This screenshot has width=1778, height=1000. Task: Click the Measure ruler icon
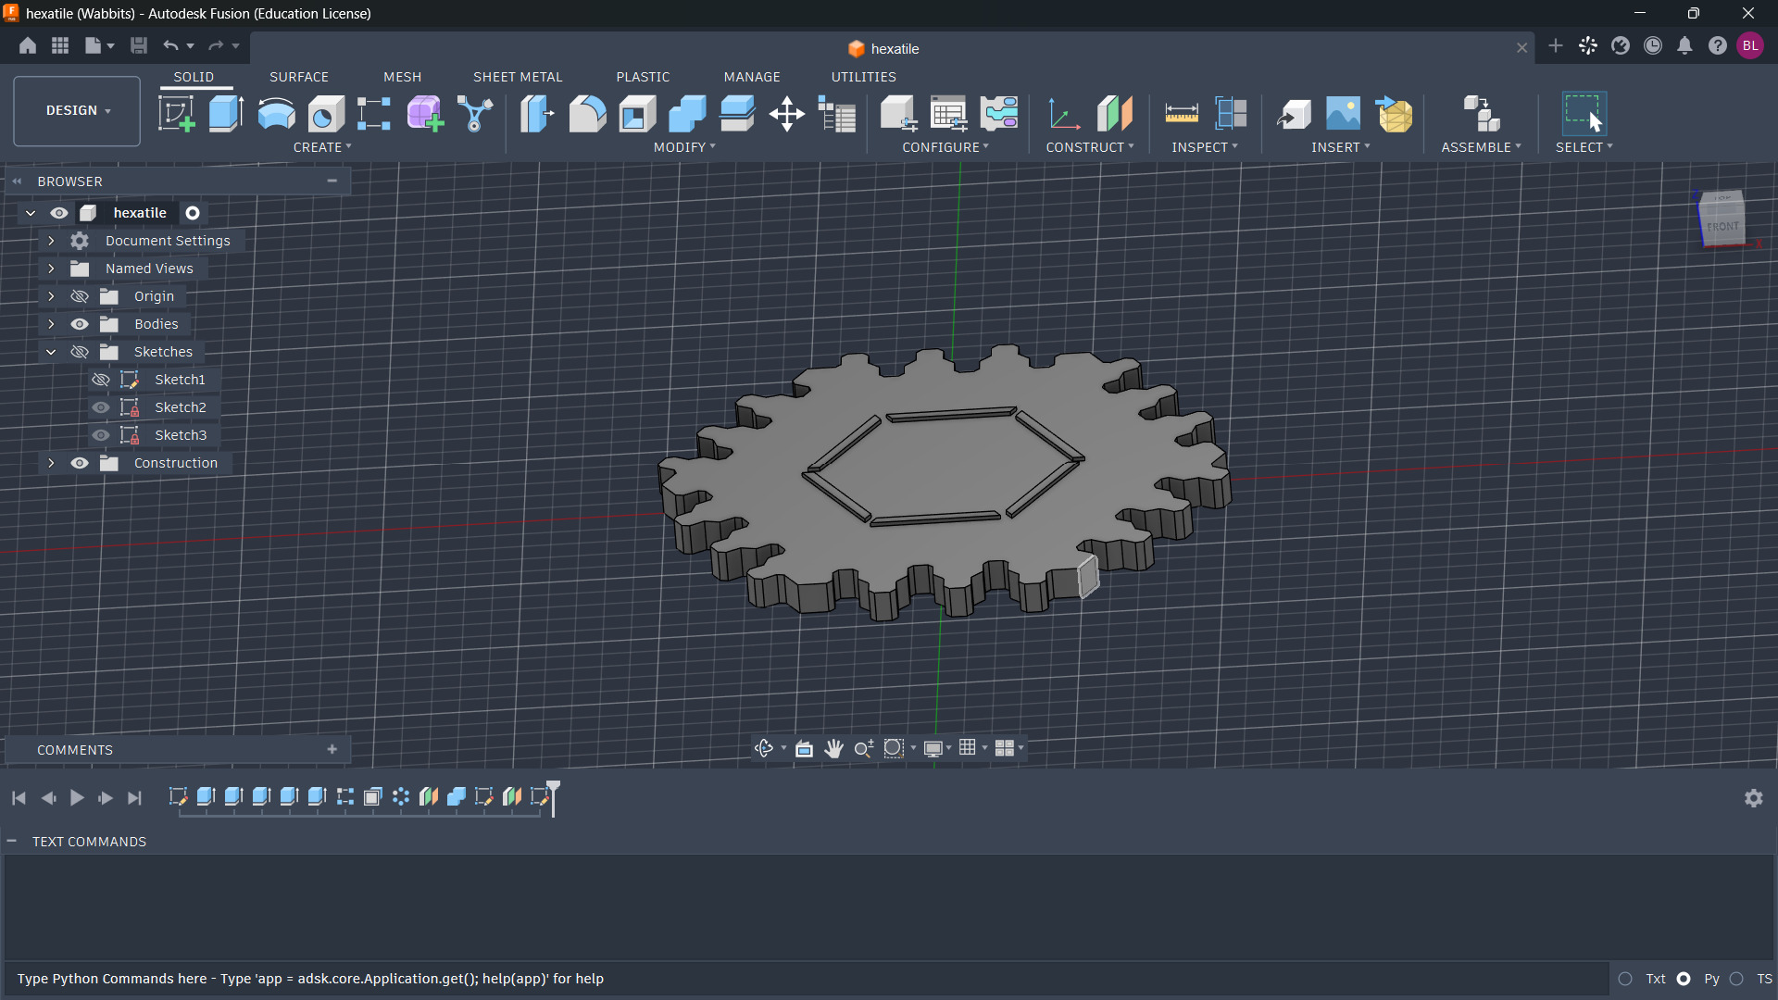pyautogui.click(x=1181, y=114)
